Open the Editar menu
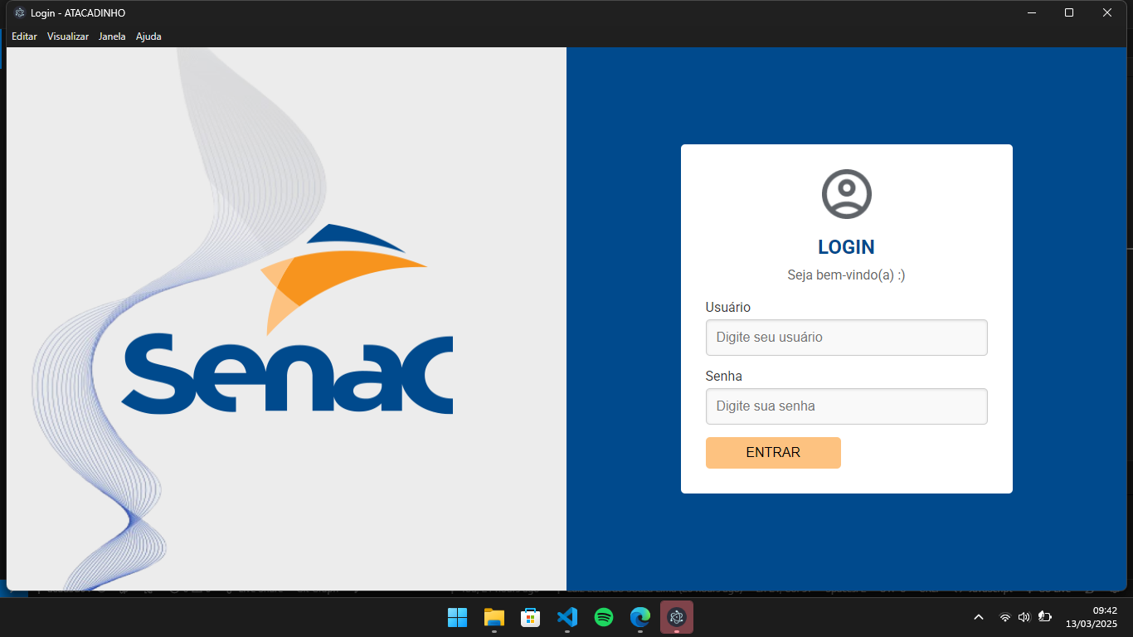This screenshot has width=1133, height=637. coord(23,36)
